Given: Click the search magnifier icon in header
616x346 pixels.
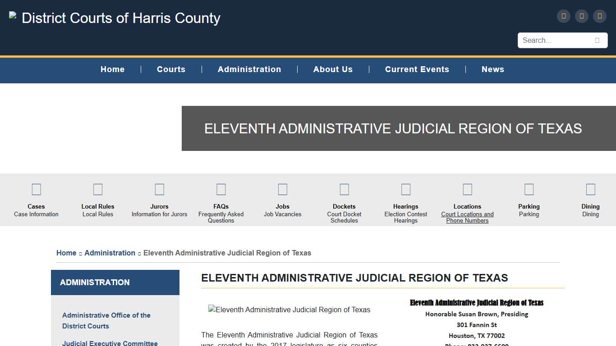Looking at the screenshot, I should [x=597, y=41].
